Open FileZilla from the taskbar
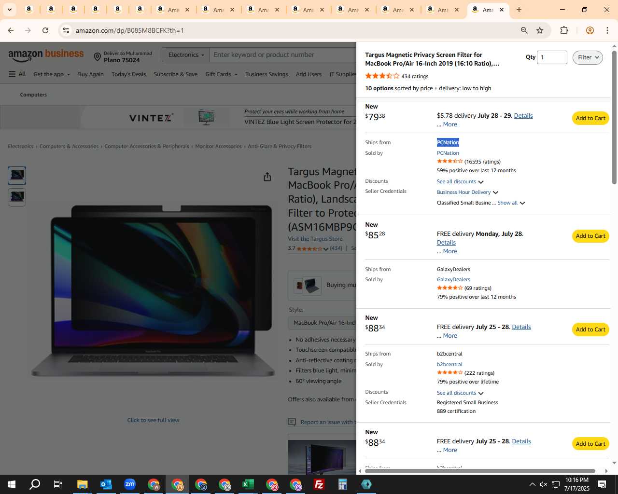 point(319,484)
